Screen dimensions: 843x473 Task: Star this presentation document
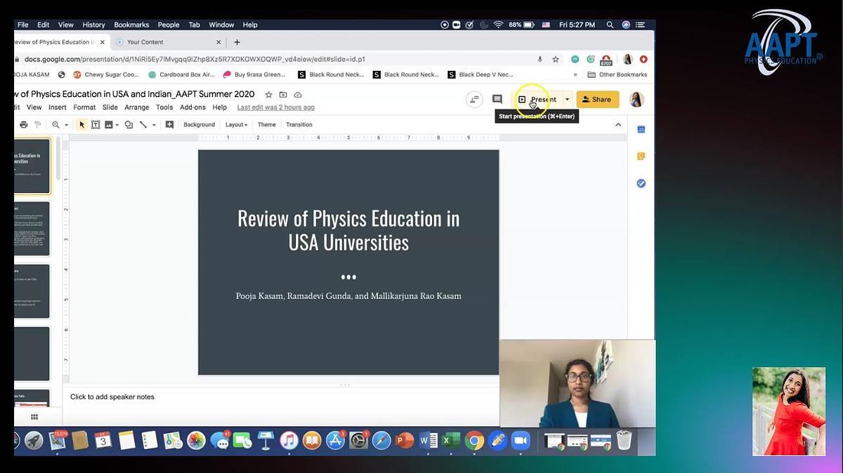point(268,95)
